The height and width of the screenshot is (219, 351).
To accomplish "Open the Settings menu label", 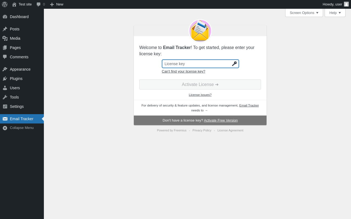I will 17,106.
